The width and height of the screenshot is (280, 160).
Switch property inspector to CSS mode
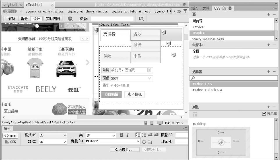pos(11,142)
